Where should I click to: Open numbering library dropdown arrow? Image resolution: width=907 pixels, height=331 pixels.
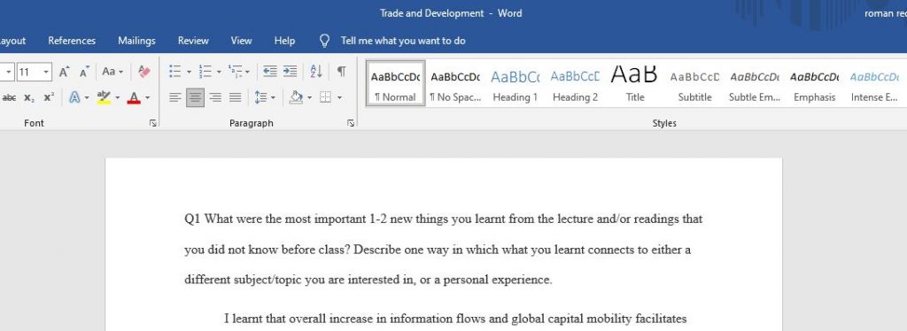point(219,73)
